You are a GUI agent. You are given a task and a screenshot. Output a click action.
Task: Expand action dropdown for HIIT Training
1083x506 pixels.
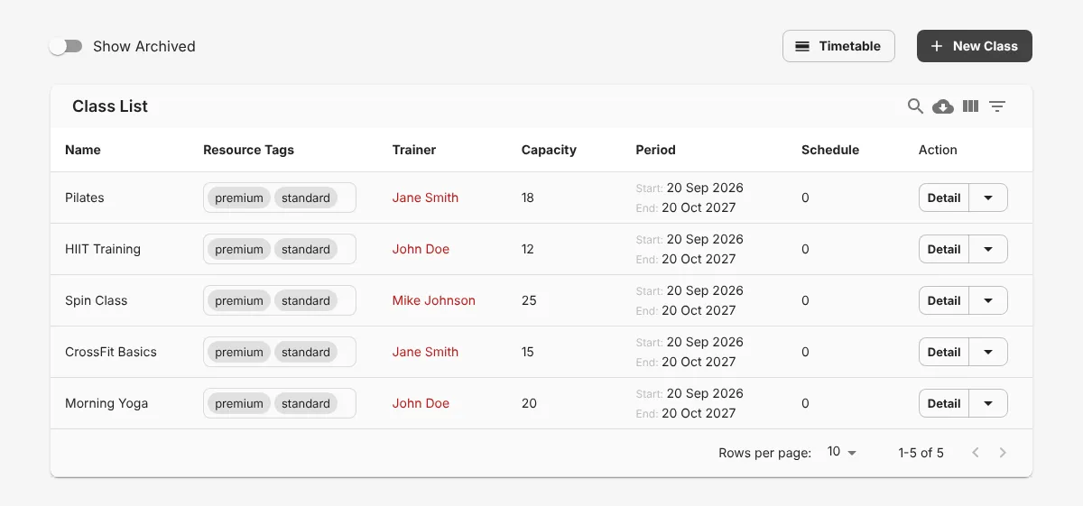[988, 249]
